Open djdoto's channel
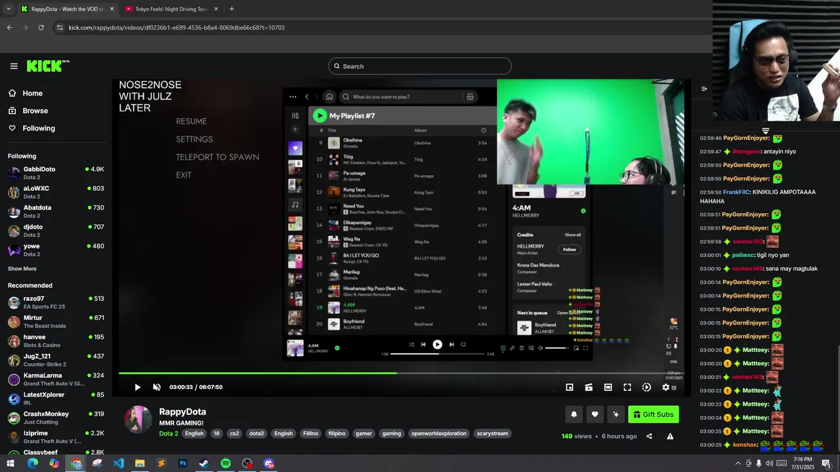Screen dimensions: 840x472 (x=56, y=231)
